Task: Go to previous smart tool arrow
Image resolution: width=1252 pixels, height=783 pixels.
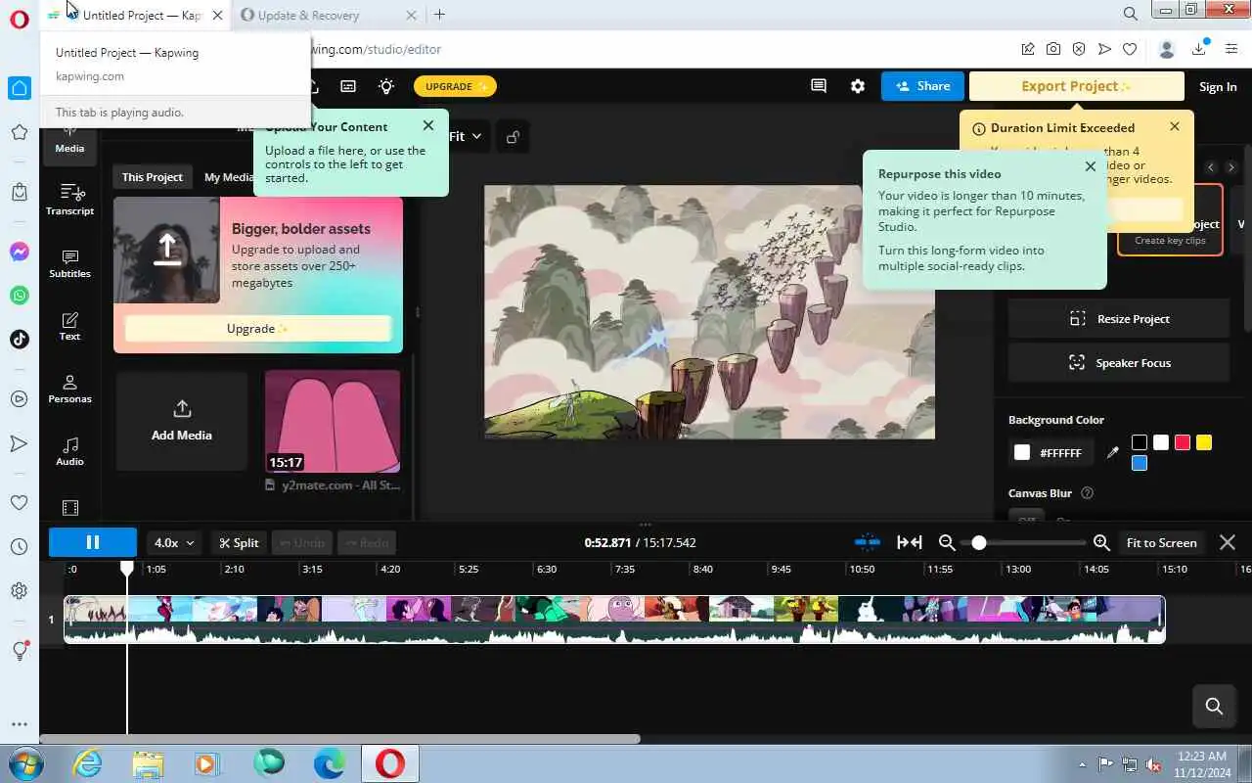Action: tap(1211, 167)
